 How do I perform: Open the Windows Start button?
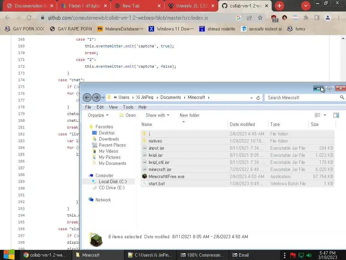pyautogui.click(x=9, y=255)
